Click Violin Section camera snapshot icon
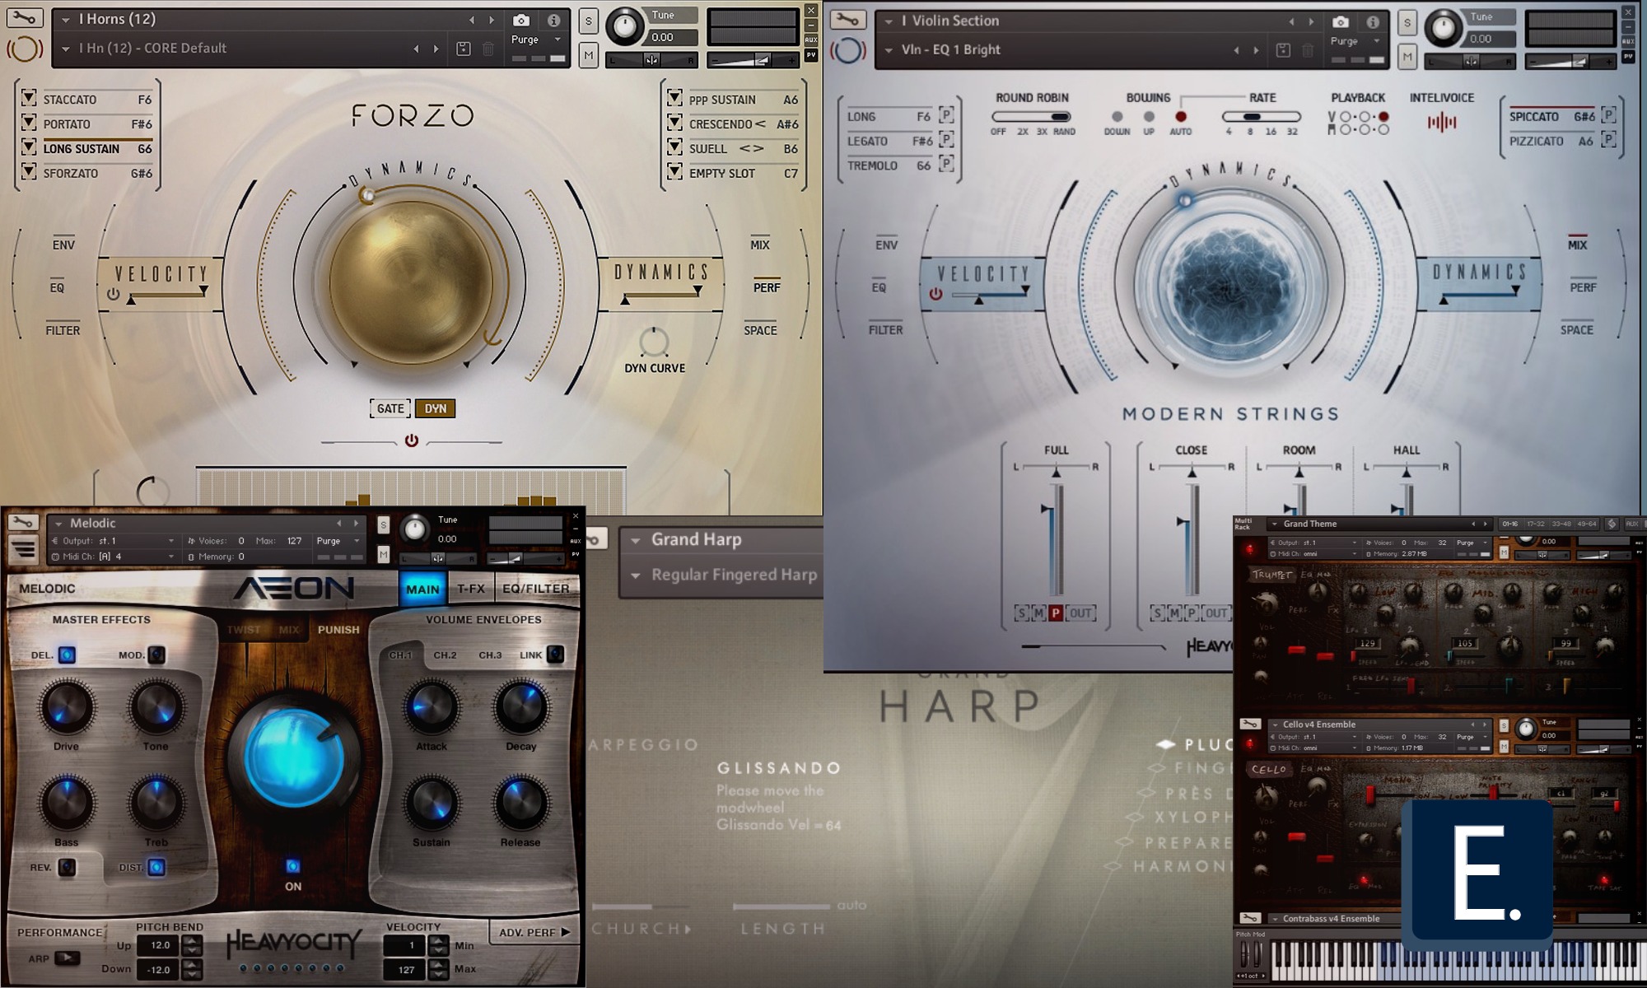 click(x=1341, y=21)
